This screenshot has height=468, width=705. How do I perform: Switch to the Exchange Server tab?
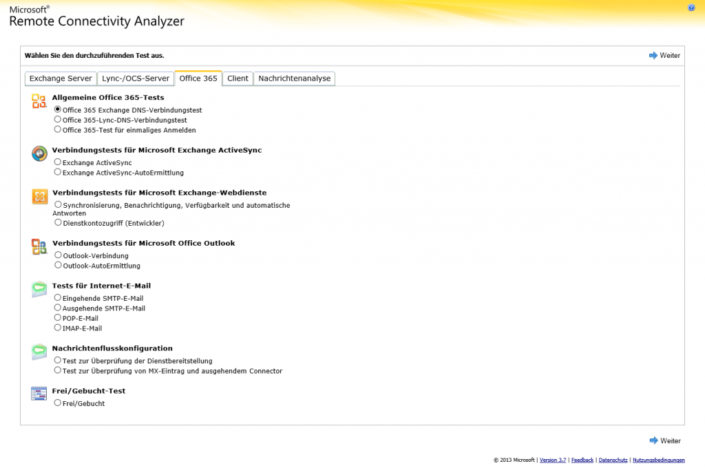coord(60,78)
